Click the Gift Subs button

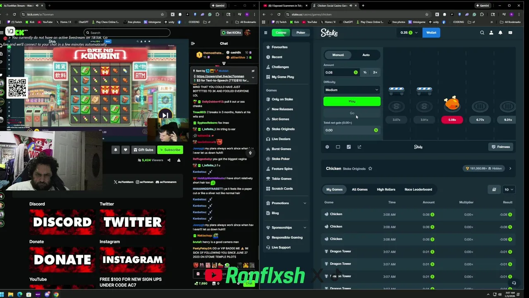pos(143,150)
